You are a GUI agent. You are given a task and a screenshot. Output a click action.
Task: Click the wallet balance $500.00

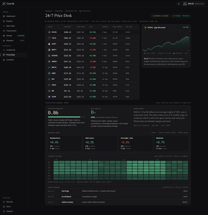tap(191, 4)
